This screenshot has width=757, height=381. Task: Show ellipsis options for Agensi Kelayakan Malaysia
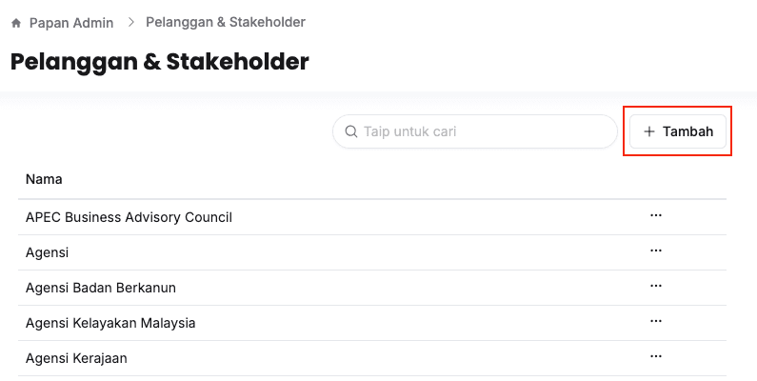click(655, 321)
